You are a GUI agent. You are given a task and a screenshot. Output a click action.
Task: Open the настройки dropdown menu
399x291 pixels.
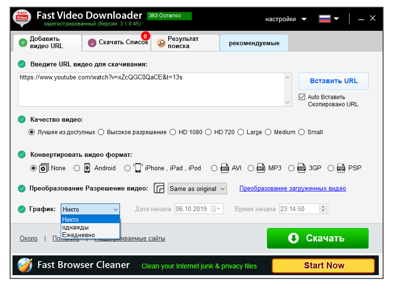point(286,19)
